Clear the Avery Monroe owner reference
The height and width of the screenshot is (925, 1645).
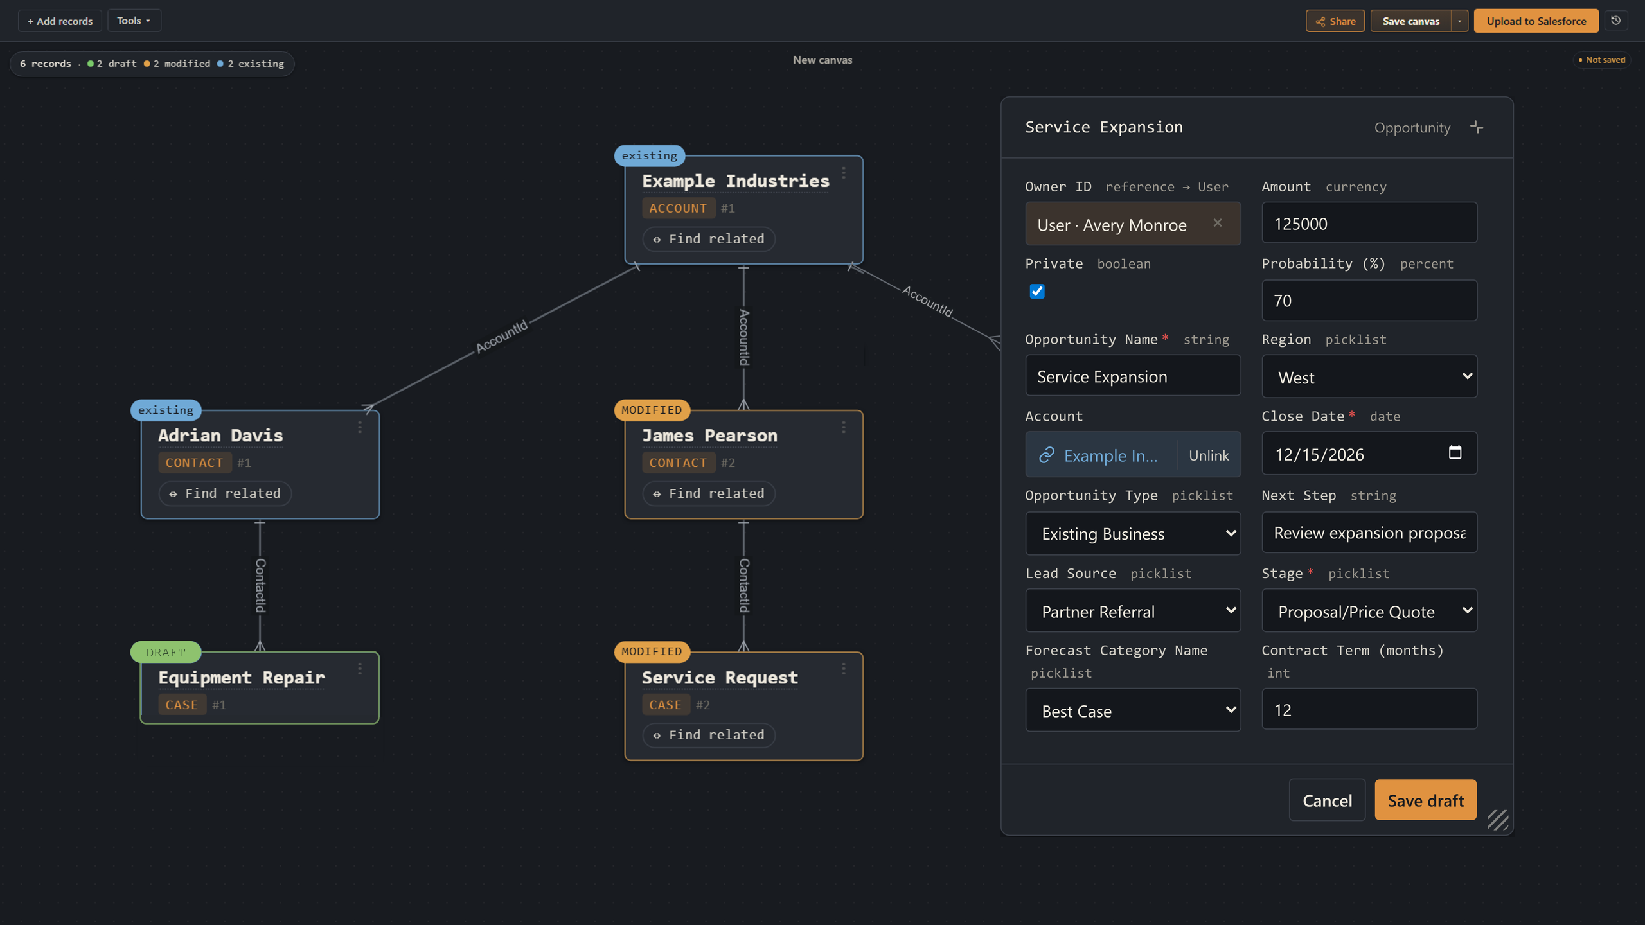1218,223
